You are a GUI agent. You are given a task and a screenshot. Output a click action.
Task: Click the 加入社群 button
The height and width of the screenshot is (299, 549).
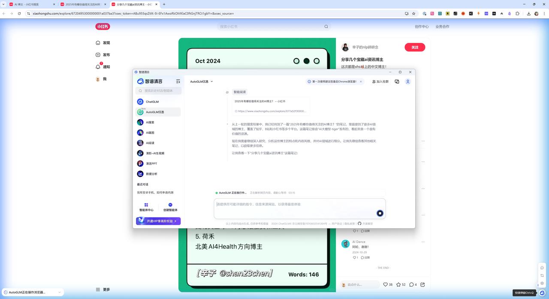click(x=380, y=82)
